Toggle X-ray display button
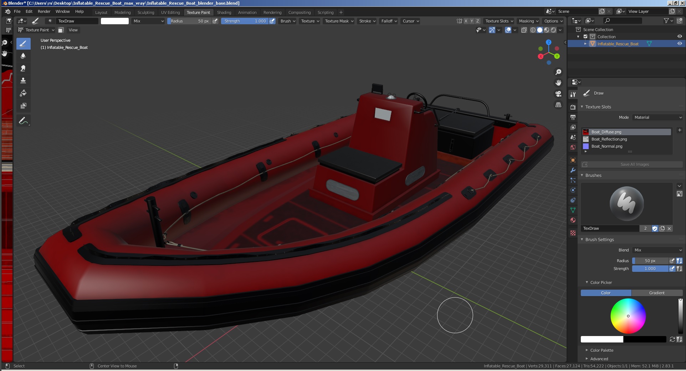Image resolution: width=686 pixels, height=371 pixels. (524, 30)
